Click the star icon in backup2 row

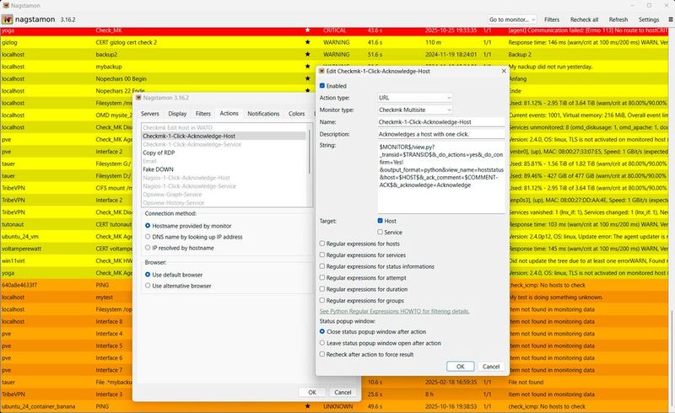click(x=307, y=54)
